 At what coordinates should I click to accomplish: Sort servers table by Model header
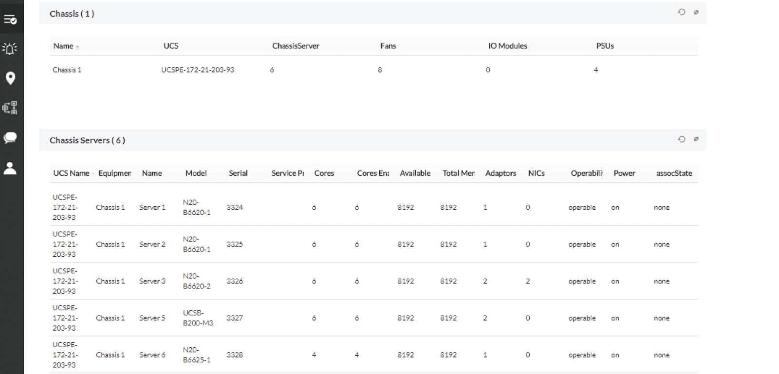click(196, 173)
